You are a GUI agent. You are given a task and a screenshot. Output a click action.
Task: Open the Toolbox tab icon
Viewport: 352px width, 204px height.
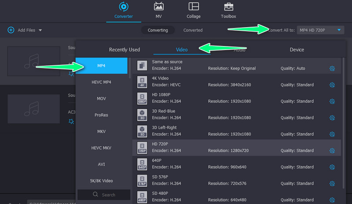(x=228, y=7)
